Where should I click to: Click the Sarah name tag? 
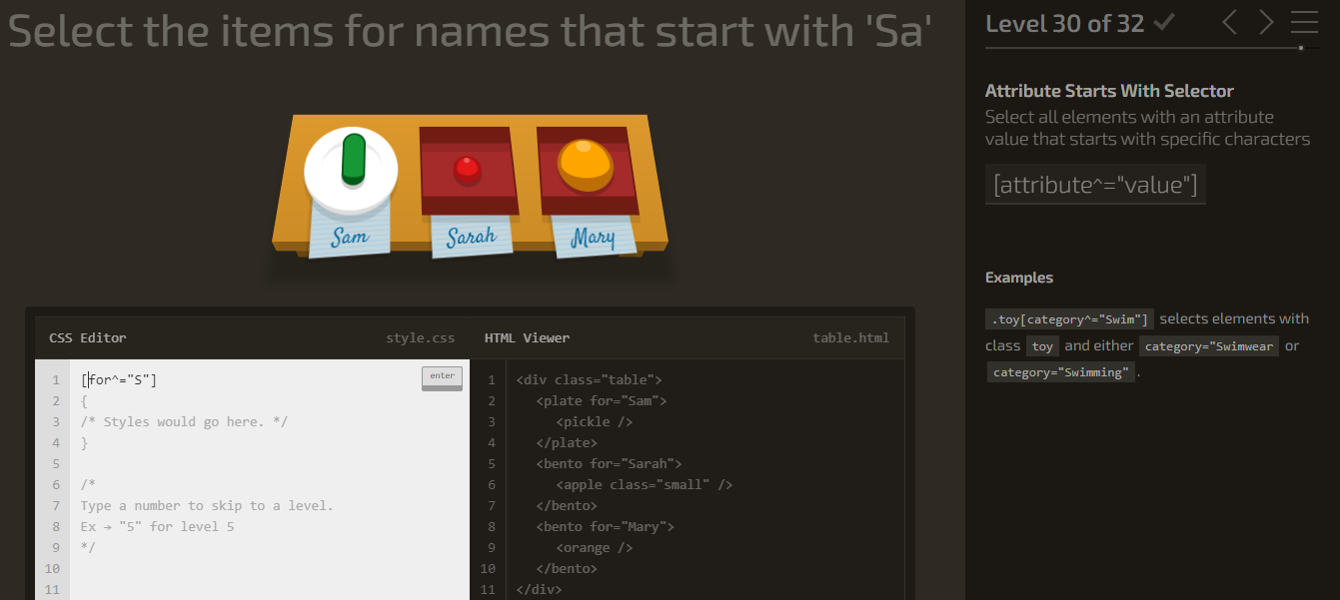point(471,238)
